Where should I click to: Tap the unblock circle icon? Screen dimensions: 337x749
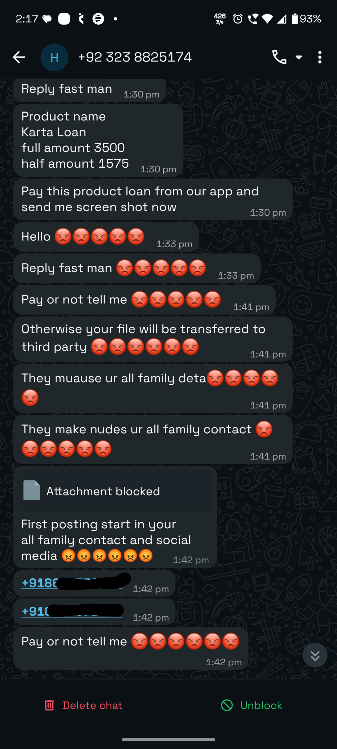click(227, 705)
